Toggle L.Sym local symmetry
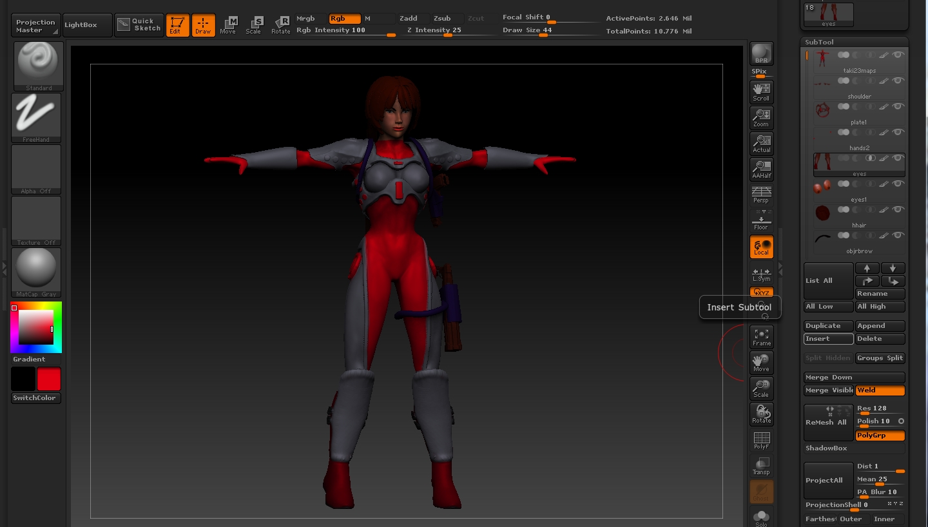928x527 pixels. (x=761, y=273)
